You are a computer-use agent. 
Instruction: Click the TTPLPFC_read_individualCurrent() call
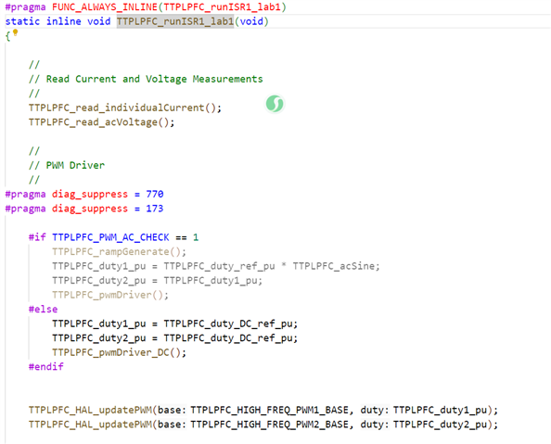(125, 108)
